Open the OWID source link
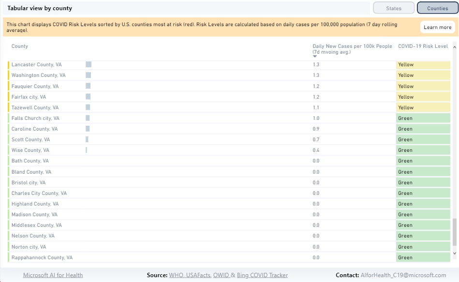459x282 pixels. (x=221, y=275)
